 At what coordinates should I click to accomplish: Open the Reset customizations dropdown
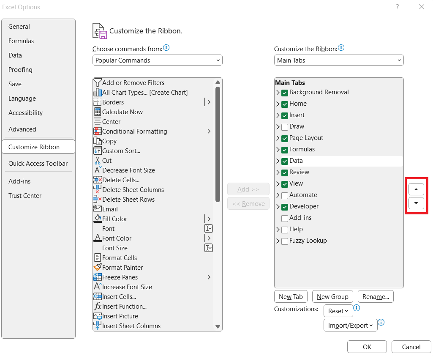tap(338, 311)
